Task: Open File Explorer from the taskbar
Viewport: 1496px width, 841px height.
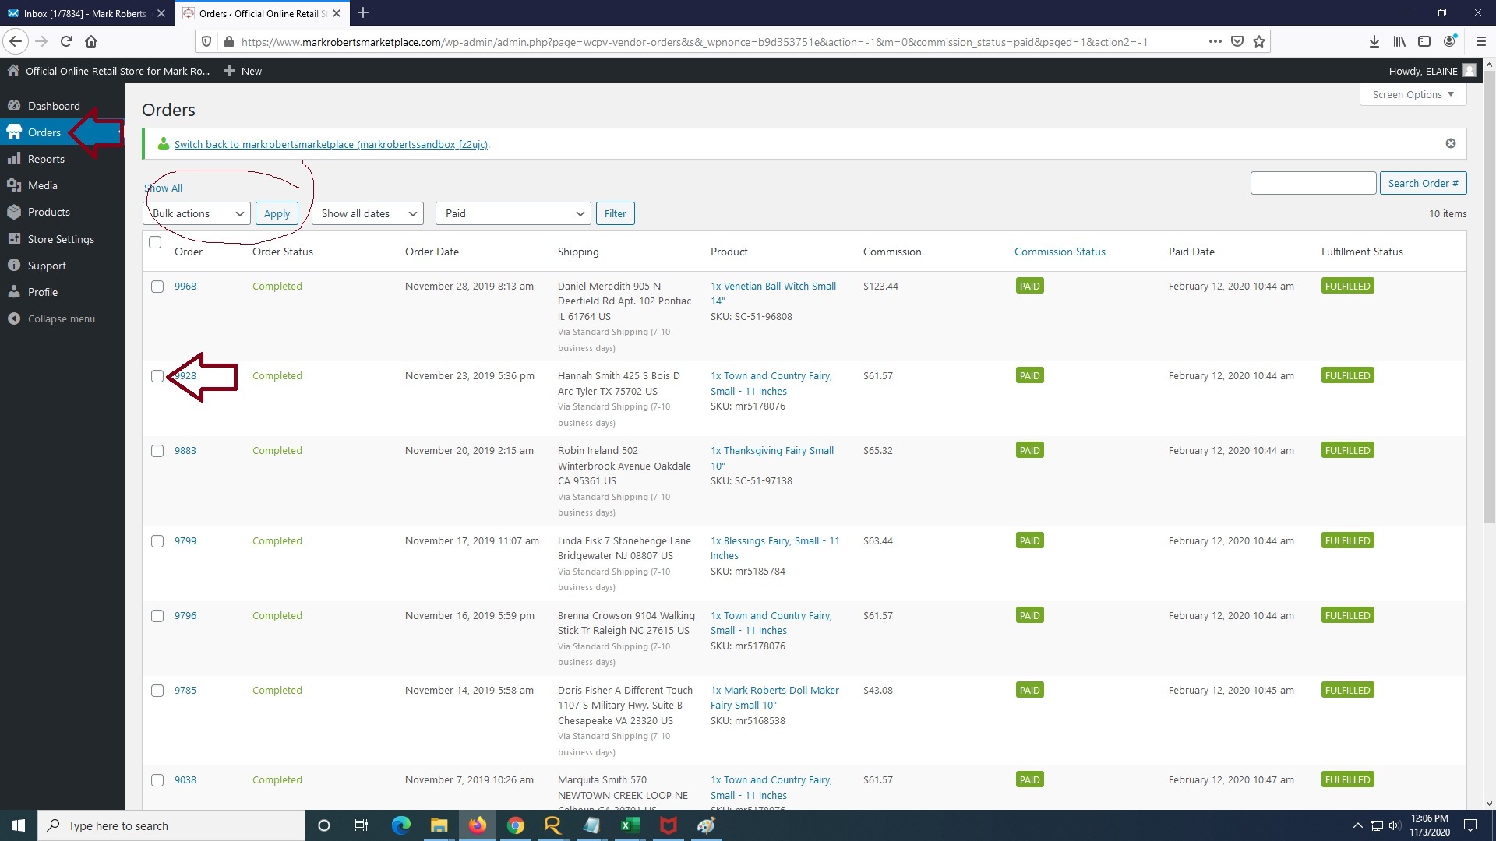Action: coord(439,825)
